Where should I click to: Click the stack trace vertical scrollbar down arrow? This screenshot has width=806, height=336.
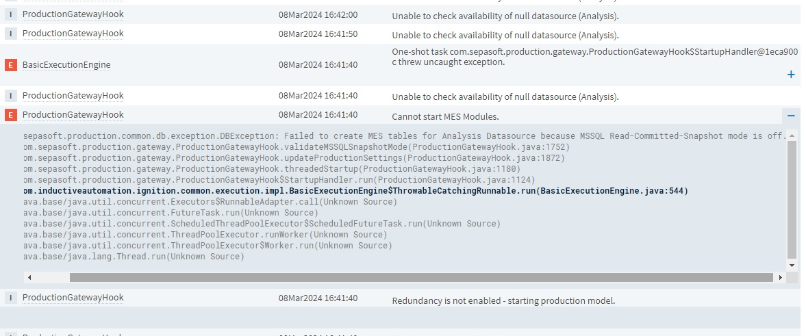[792, 265]
